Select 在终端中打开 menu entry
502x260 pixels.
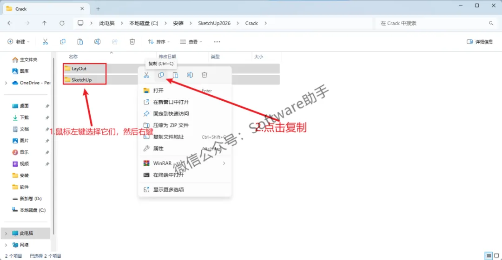185,175
